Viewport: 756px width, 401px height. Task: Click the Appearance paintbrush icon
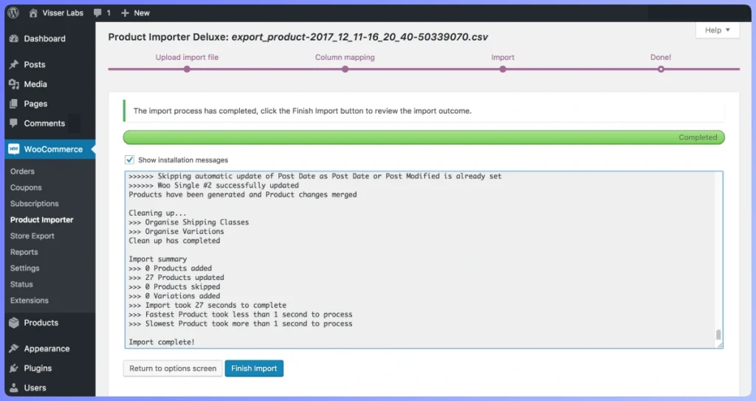14,349
